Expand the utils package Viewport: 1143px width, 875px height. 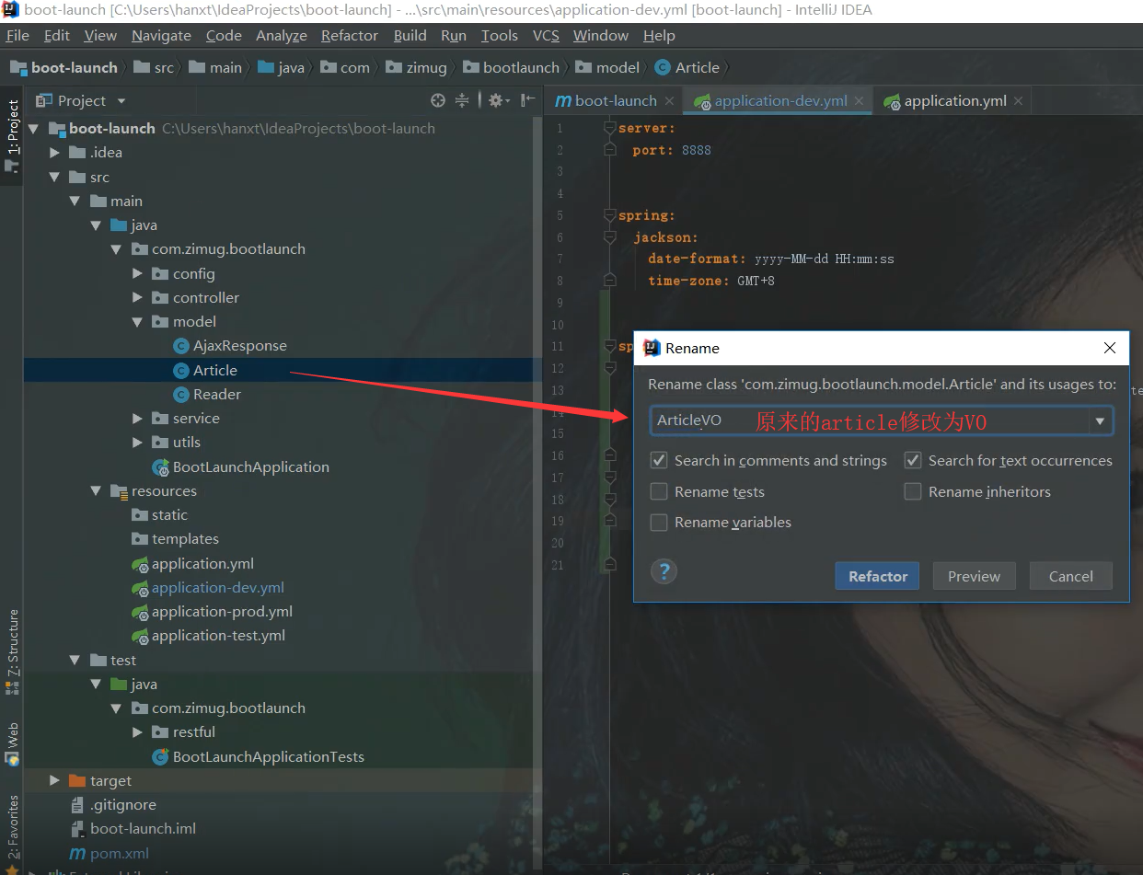[137, 443]
